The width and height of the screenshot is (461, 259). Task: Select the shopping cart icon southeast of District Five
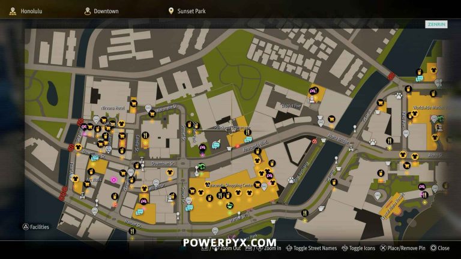(331, 119)
